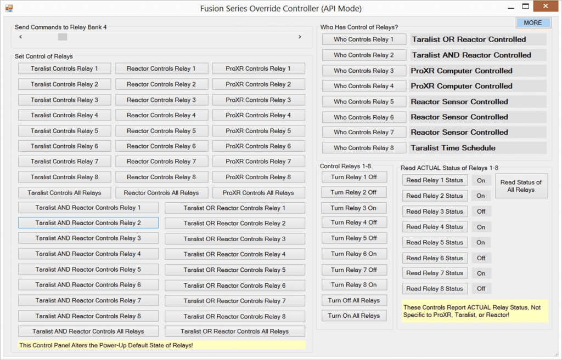Click the scrollbar left arrow
Screen dimensions: 562x360
tap(20, 37)
